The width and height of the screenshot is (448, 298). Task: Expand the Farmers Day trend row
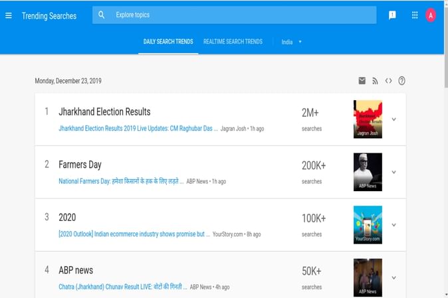[393, 172]
